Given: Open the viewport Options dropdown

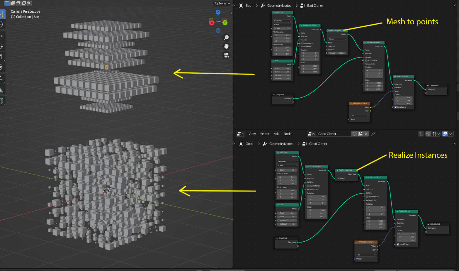Looking at the screenshot, I should click(x=222, y=3).
